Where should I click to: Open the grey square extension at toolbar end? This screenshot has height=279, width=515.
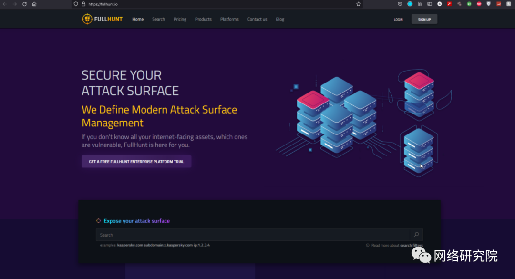point(508,4)
